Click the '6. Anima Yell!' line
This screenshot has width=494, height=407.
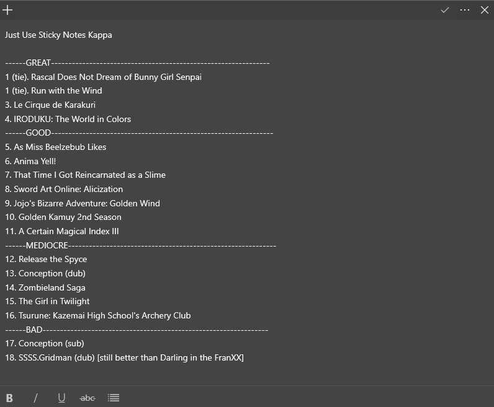(30, 161)
